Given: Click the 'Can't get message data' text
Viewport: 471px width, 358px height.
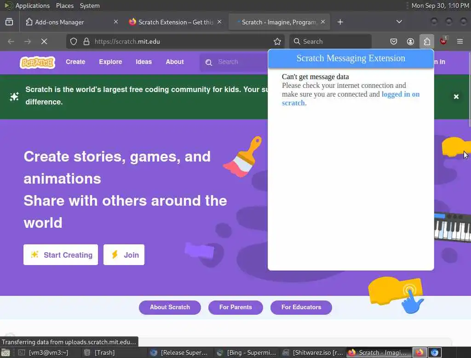Looking at the screenshot, I should 315,77.
